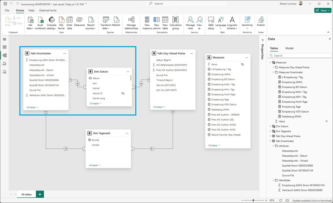Save the file via title bar icon
333x203 pixels.
(5, 4)
